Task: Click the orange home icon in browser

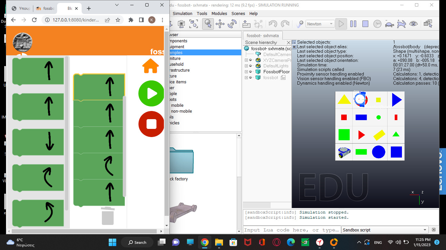Action: pos(151,66)
